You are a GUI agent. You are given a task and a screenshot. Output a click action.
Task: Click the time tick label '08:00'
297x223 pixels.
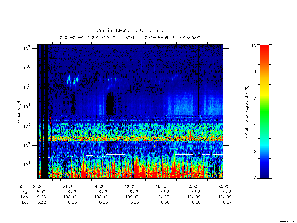[99, 186]
